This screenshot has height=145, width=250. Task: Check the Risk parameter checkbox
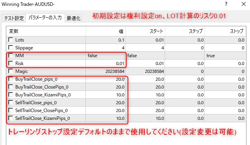(x=11, y=63)
